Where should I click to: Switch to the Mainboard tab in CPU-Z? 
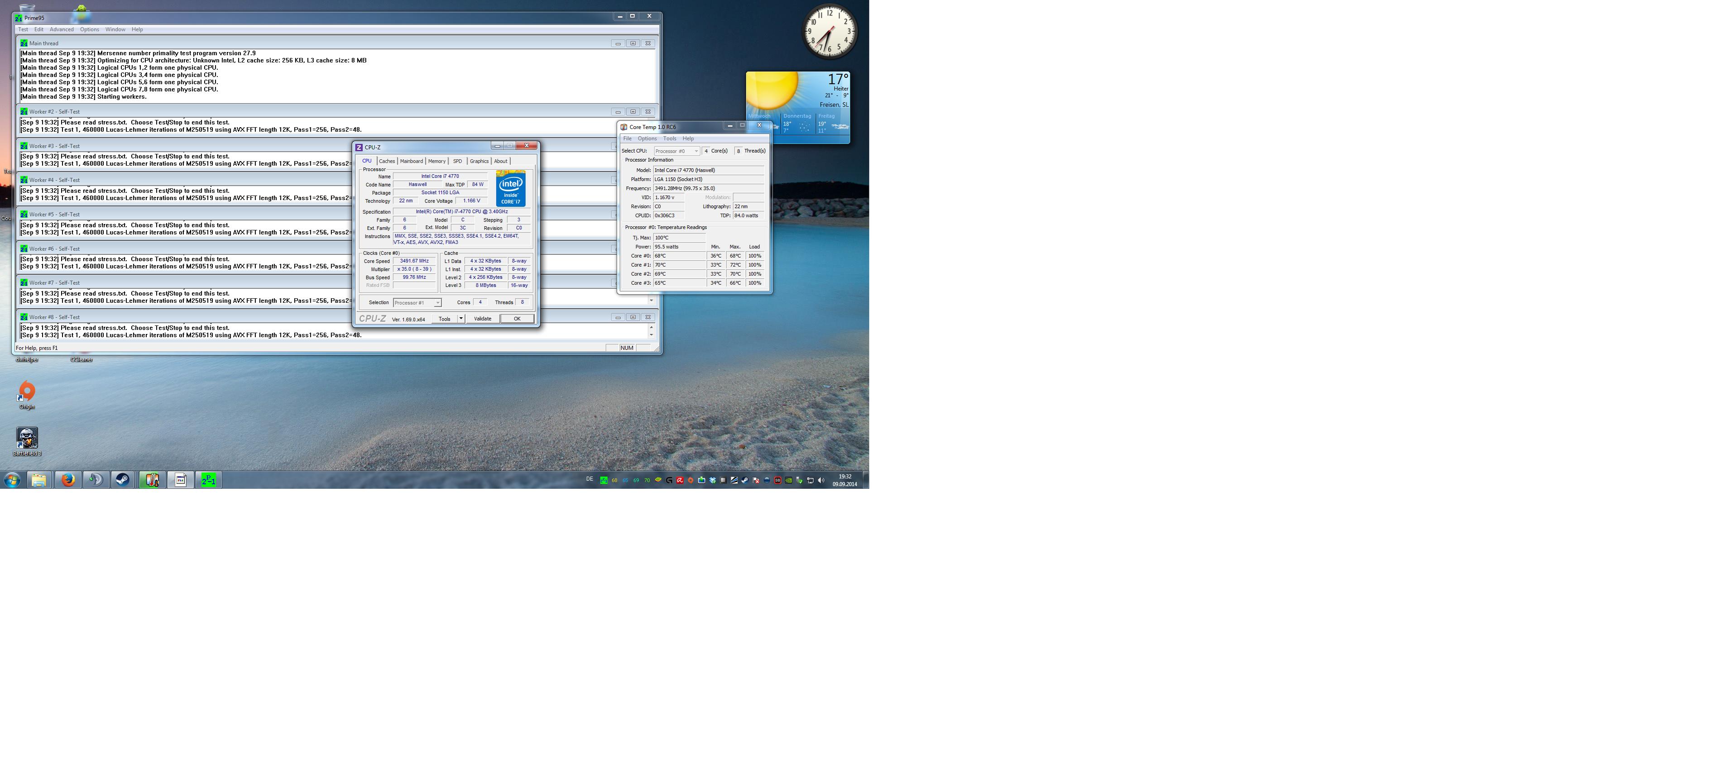[411, 161]
